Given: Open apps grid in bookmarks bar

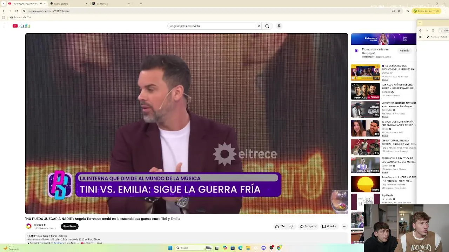Looking at the screenshot, I should click(x=4, y=17).
